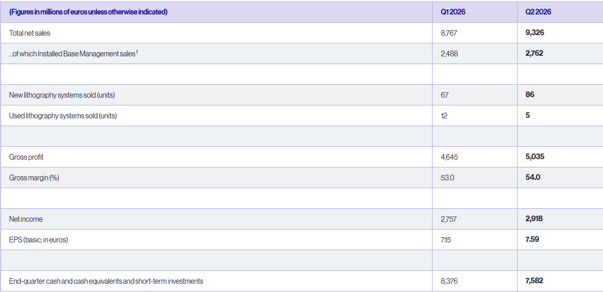Select Gross margin (%) row label

point(34,178)
